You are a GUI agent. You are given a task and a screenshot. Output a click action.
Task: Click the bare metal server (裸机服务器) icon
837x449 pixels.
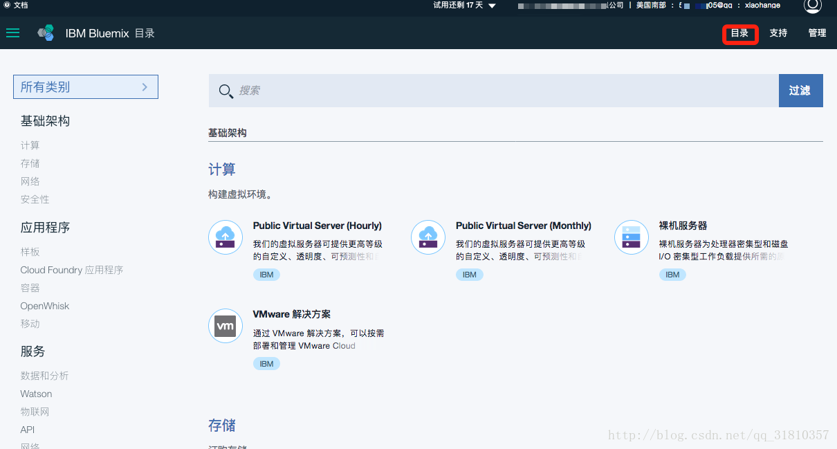pyautogui.click(x=632, y=237)
